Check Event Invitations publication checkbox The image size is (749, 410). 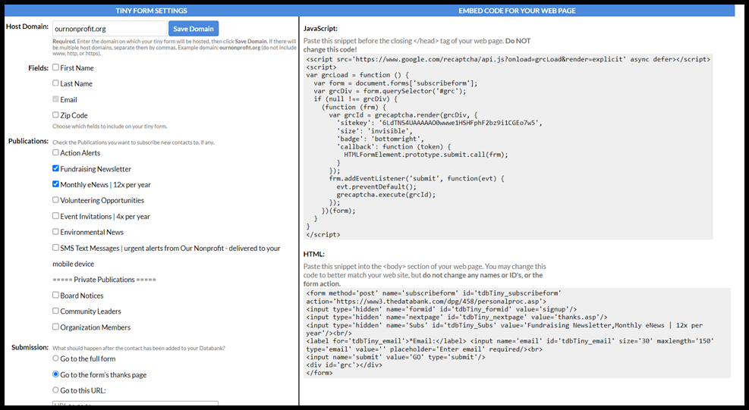pos(56,216)
